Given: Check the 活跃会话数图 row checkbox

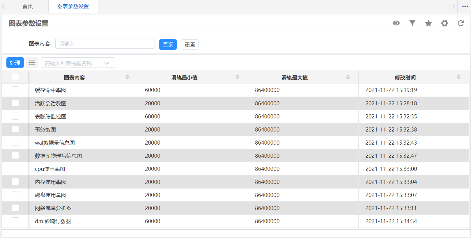Looking at the screenshot, I should (15, 103).
